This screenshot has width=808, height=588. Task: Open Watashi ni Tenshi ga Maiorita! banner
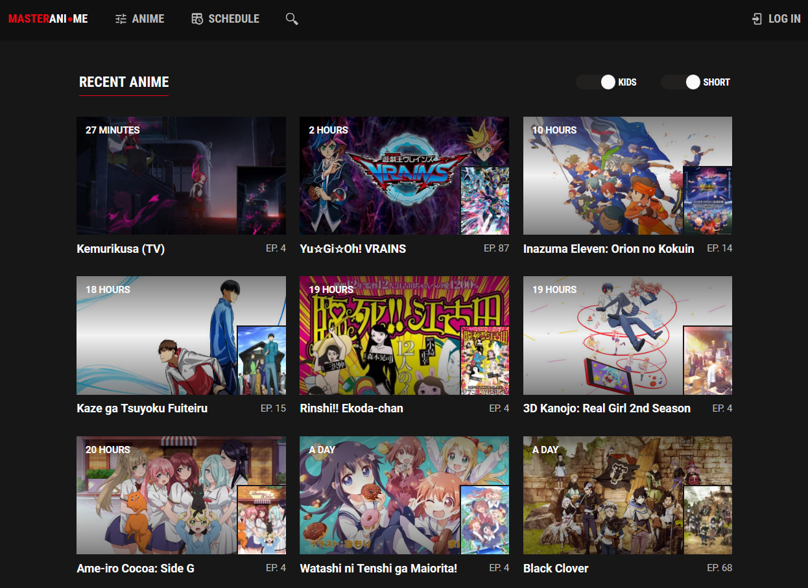coord(404,495)
